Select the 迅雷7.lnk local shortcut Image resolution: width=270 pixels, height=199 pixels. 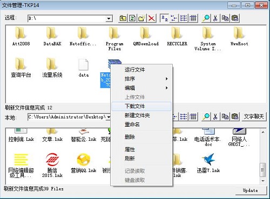tap(208, 163)
